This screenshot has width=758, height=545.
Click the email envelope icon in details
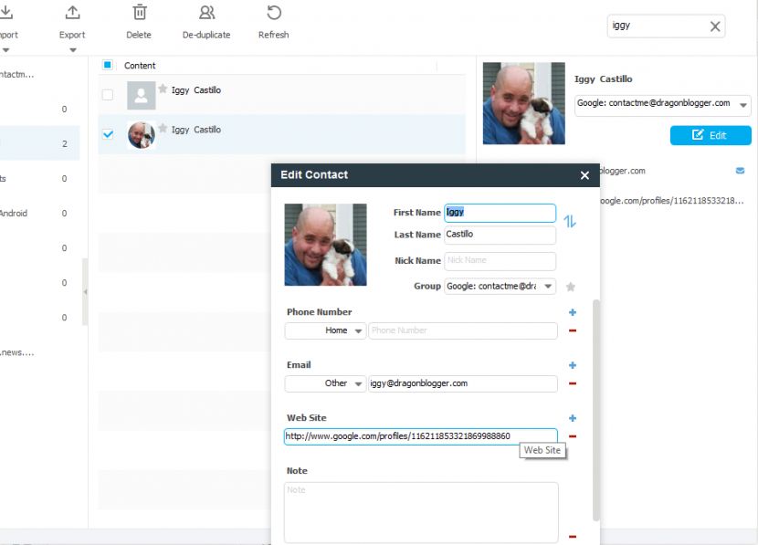(740, 171)
